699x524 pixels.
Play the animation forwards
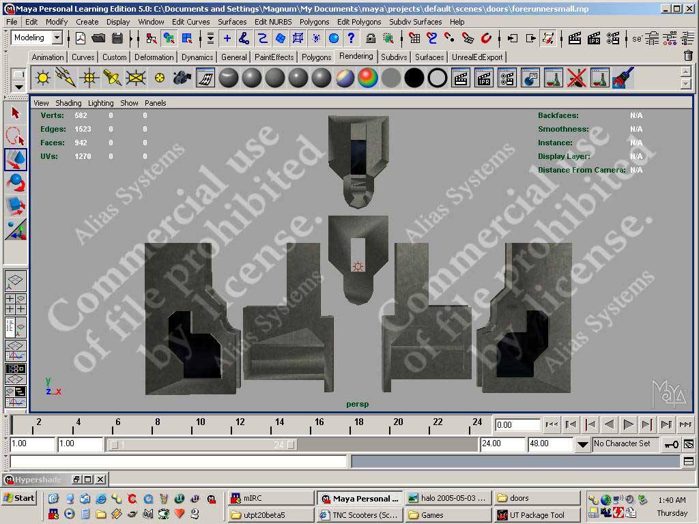[628, 424]
